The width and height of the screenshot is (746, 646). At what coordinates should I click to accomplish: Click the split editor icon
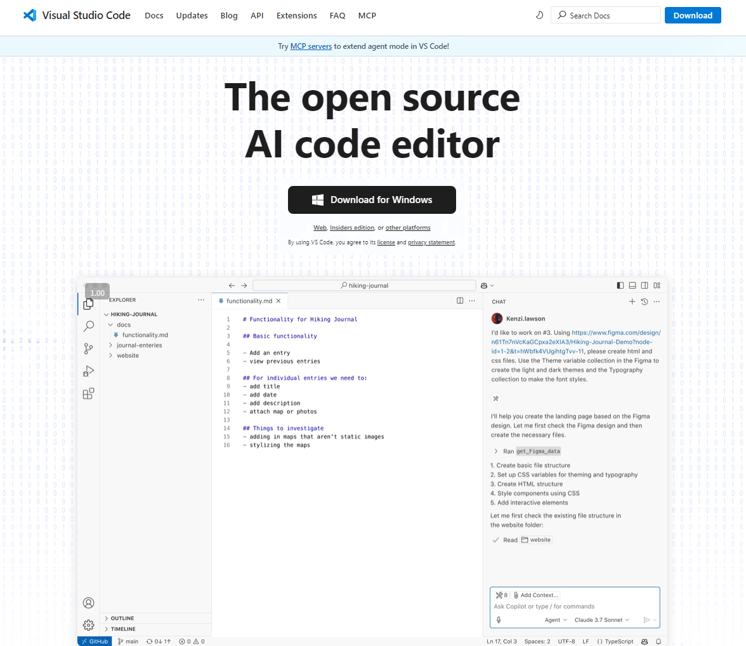pos(460,301)
